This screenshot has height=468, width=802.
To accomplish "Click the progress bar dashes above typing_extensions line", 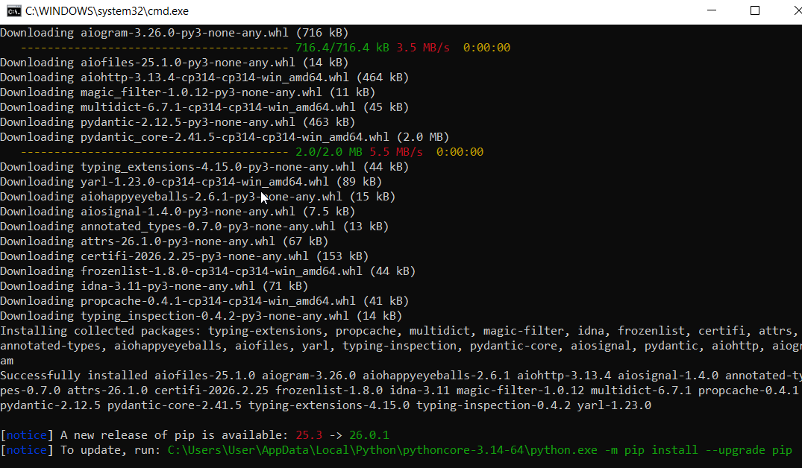I will click(154, 152).
